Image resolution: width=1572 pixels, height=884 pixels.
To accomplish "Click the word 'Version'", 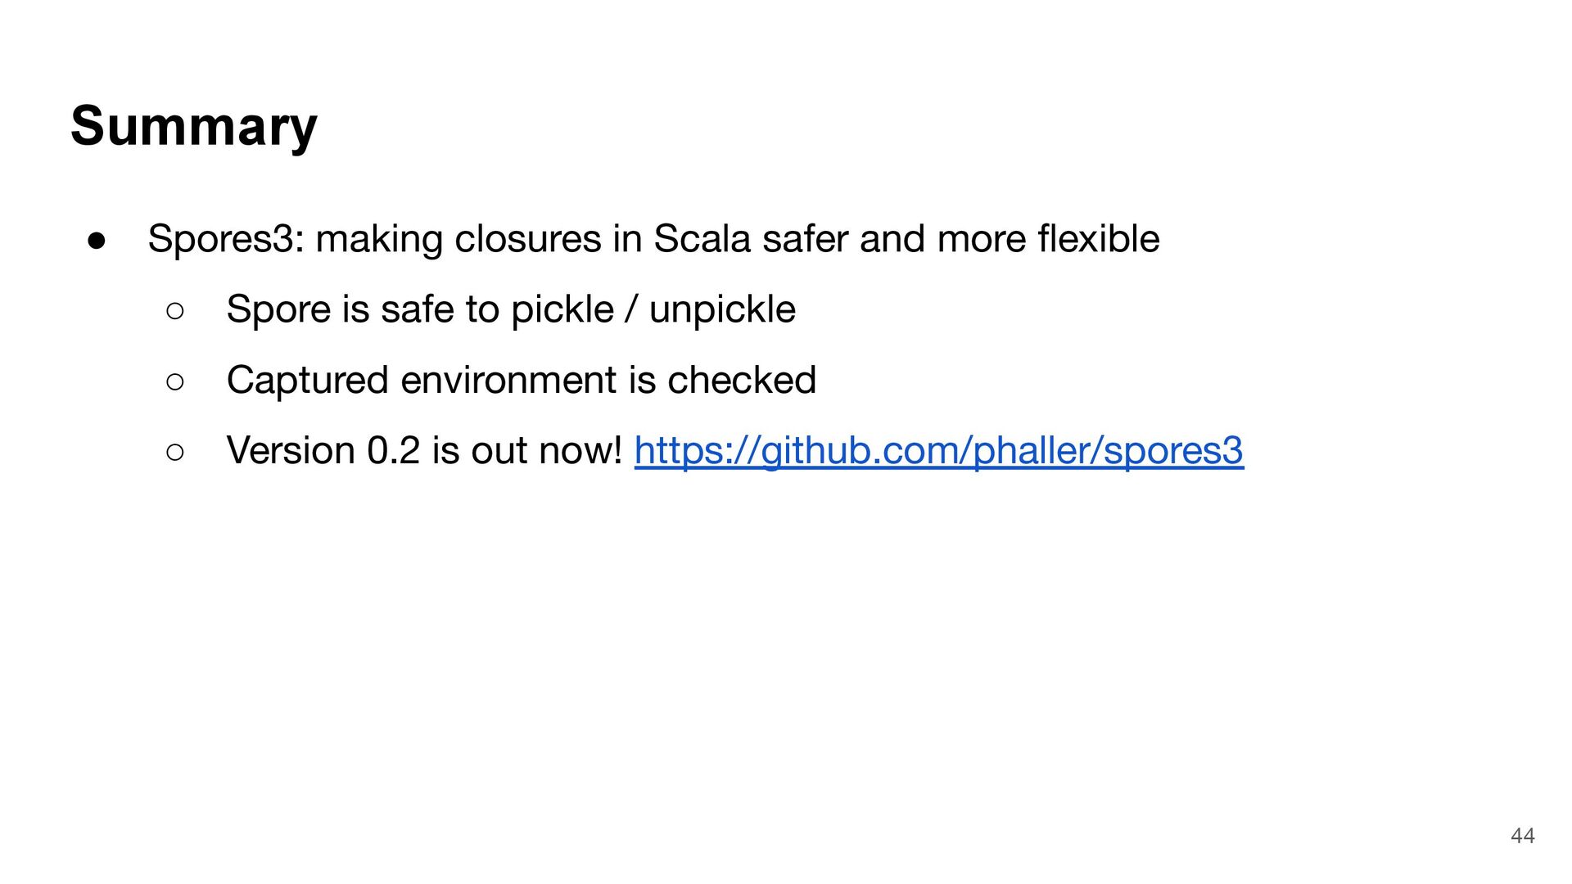I will pyautogui.click(x=291, y=451).
